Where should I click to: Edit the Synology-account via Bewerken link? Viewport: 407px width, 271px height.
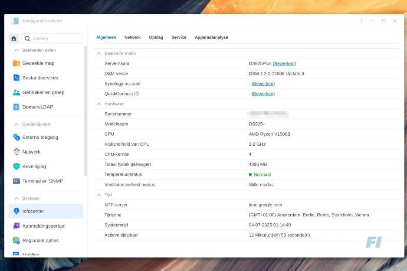pos(263,84)
